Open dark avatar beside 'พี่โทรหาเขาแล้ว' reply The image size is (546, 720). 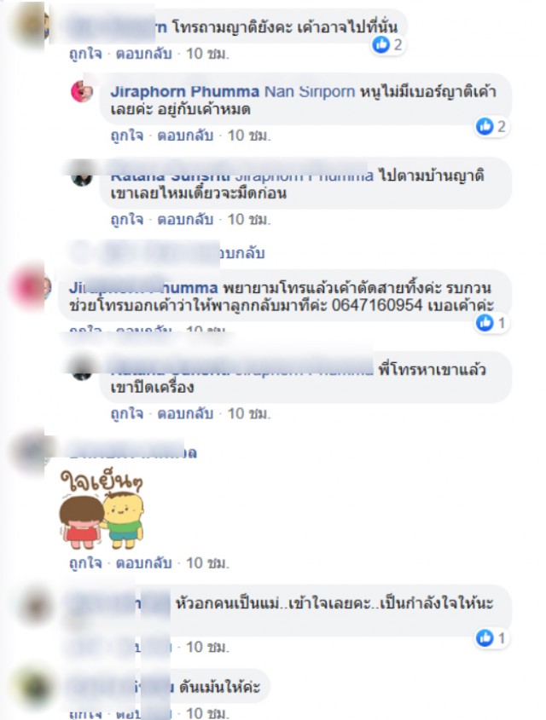[x=82, y=370]
